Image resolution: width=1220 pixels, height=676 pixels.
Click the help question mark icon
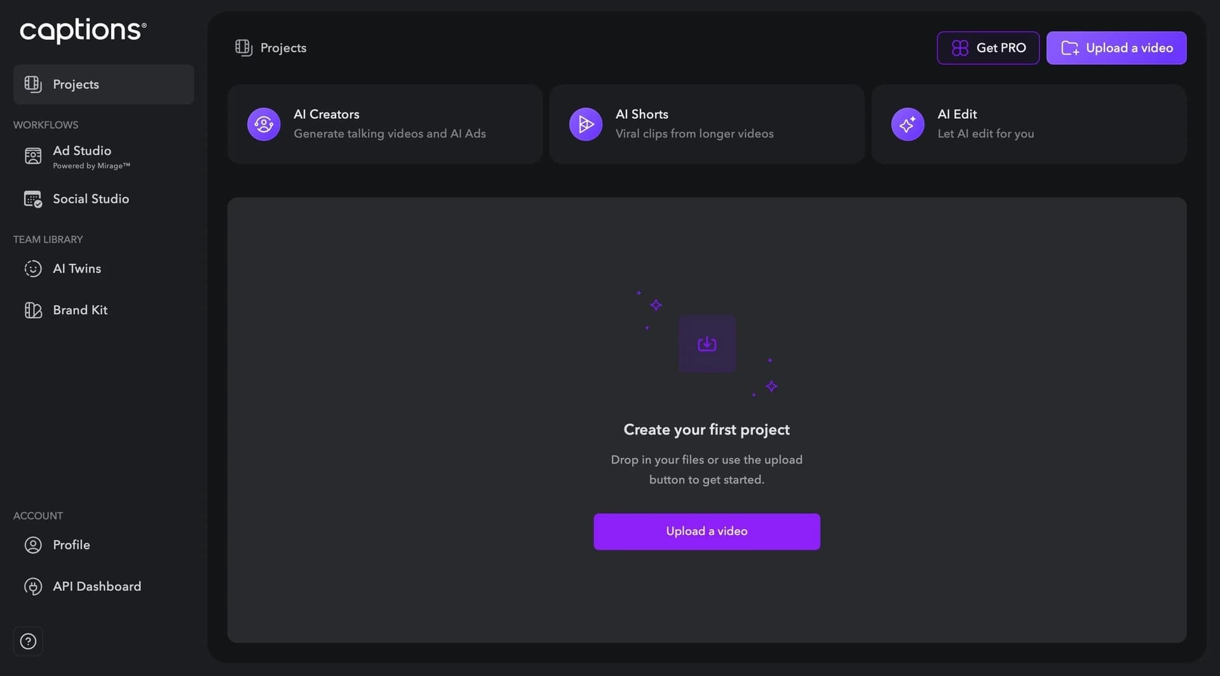[x=28, y=641]
